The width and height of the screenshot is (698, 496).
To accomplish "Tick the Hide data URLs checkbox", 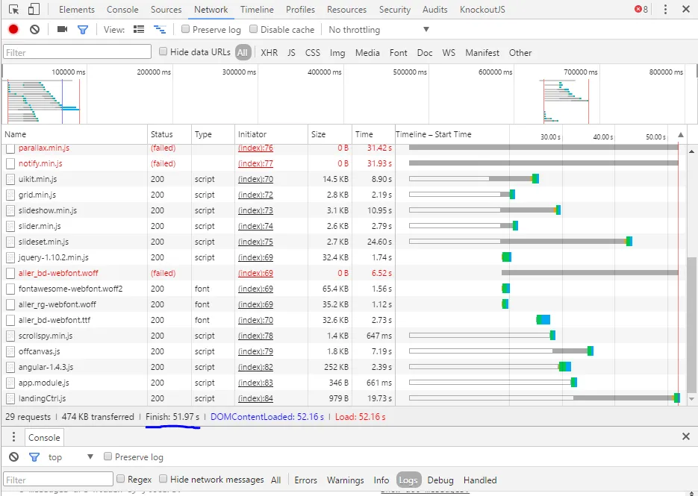I will pos(163,52).
